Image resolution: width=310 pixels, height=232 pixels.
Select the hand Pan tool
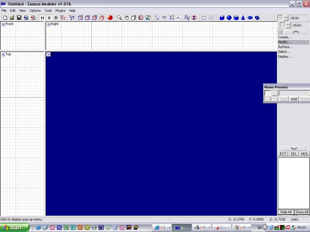click(127, 18)
